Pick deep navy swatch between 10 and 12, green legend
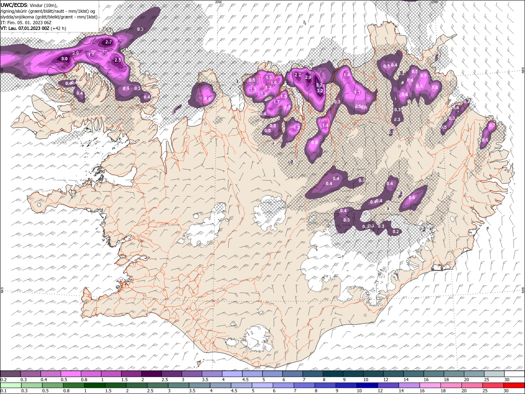 (x=367, y=385)
